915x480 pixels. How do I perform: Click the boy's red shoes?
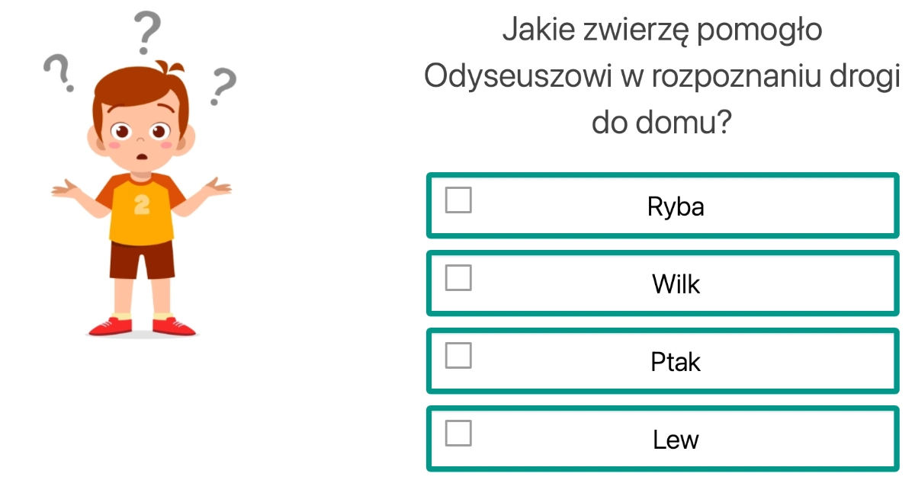click(x=141, y=324)
